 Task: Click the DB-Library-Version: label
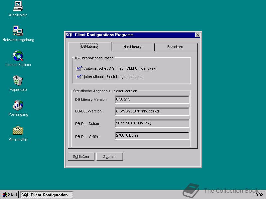[x=91, y=100]
